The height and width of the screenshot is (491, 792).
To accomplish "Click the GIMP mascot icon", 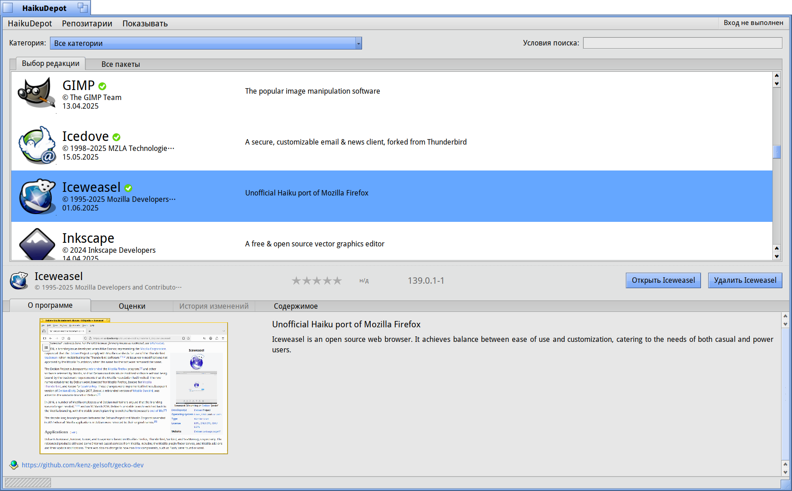I will [x=36, y=93].
